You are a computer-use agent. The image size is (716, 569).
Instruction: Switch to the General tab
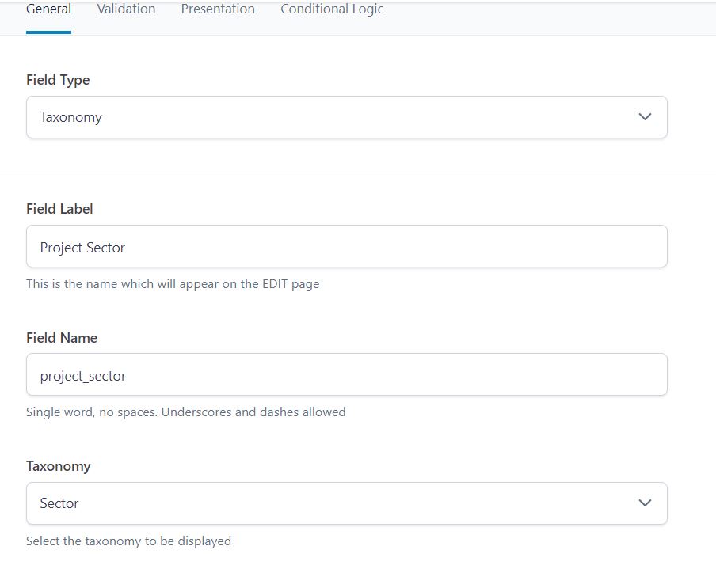click(48, 9)
